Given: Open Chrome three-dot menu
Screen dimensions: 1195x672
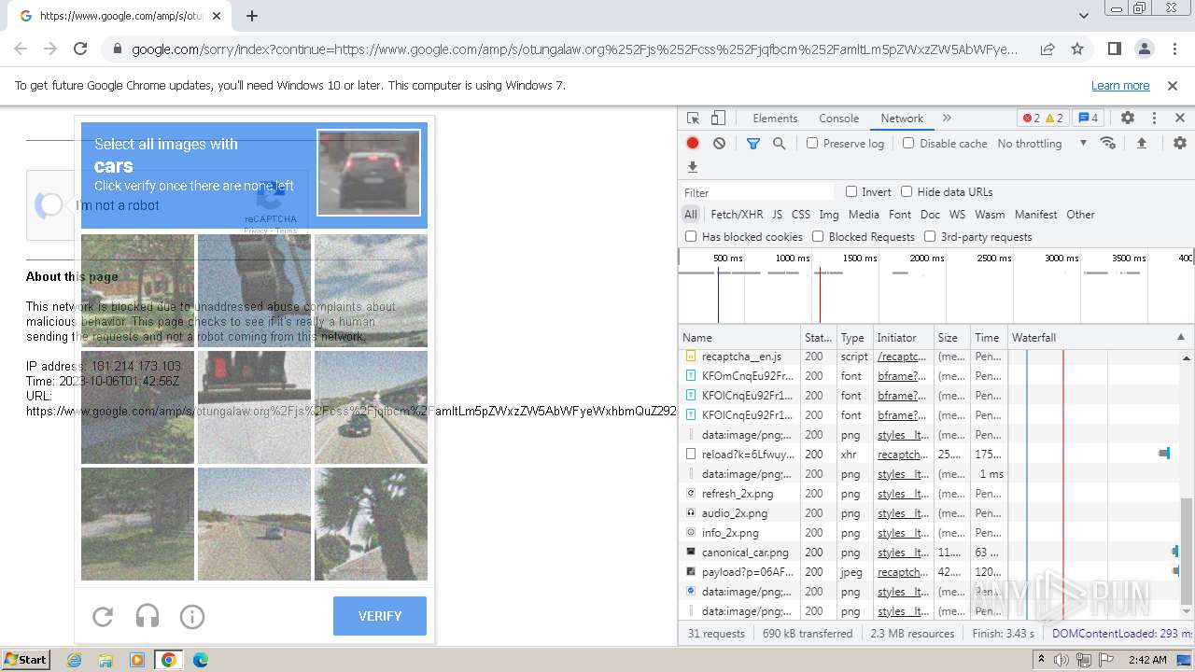Looking at the screenshot, I should pos(1174,49).
